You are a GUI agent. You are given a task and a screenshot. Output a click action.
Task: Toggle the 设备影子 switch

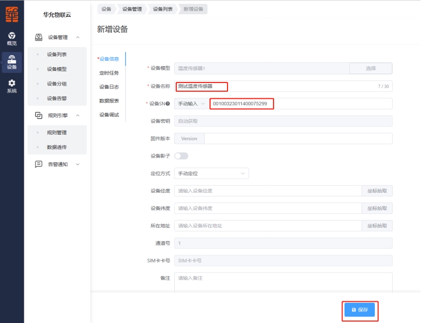click(x=181, y=156)
